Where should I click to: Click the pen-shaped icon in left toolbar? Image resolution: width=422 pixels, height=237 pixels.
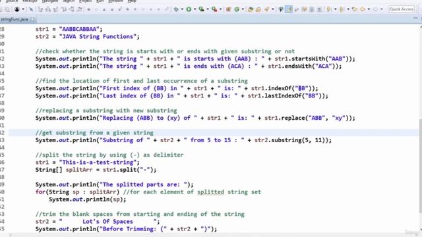[31, 9]
